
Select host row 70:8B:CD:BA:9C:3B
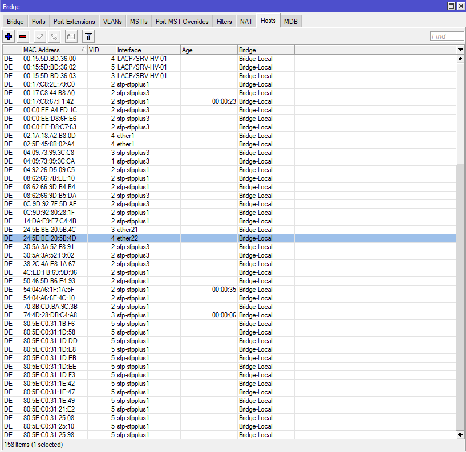[x=229, y=307]
